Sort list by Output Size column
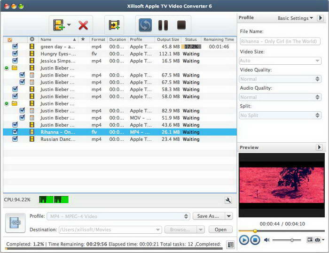The width and height of the screenshot is (329, 253). pyautogui.click(x=168, y=39)
